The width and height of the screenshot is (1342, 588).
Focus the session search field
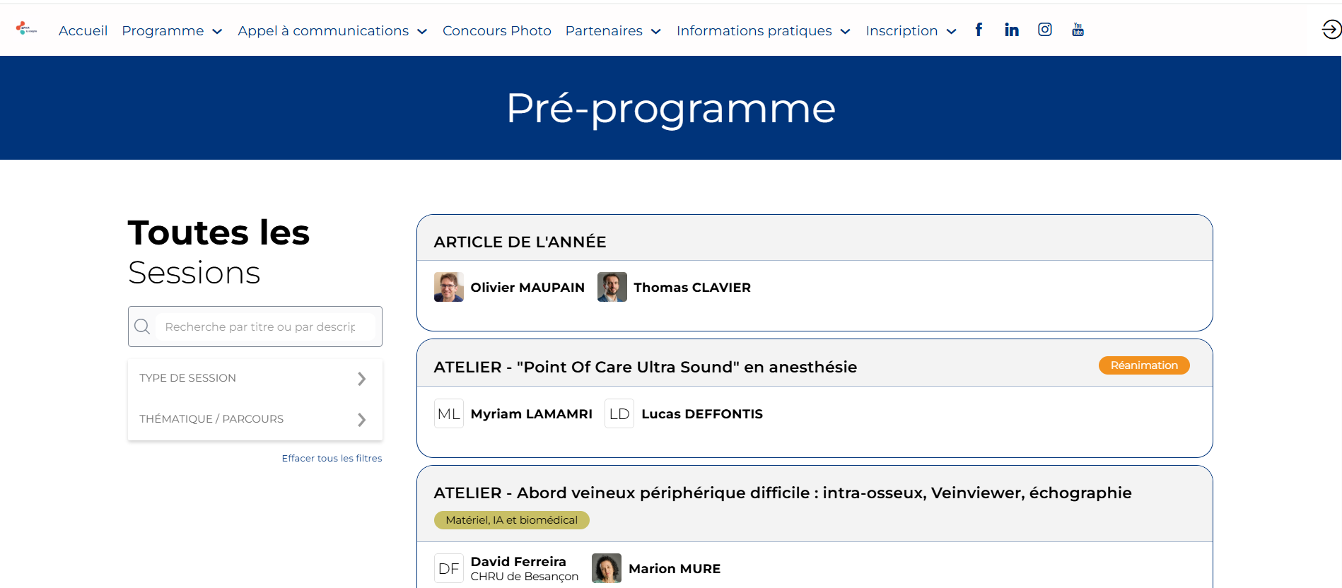tap(265, 327)
